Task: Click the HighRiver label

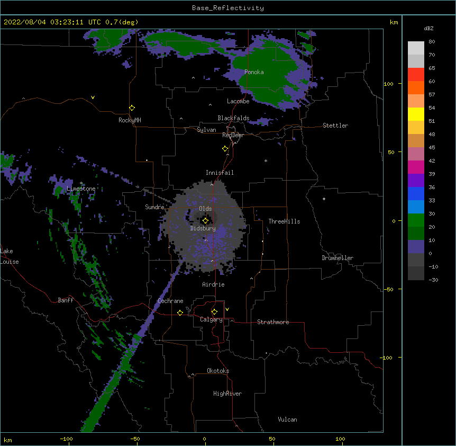Action: click(x=227, y=394)
